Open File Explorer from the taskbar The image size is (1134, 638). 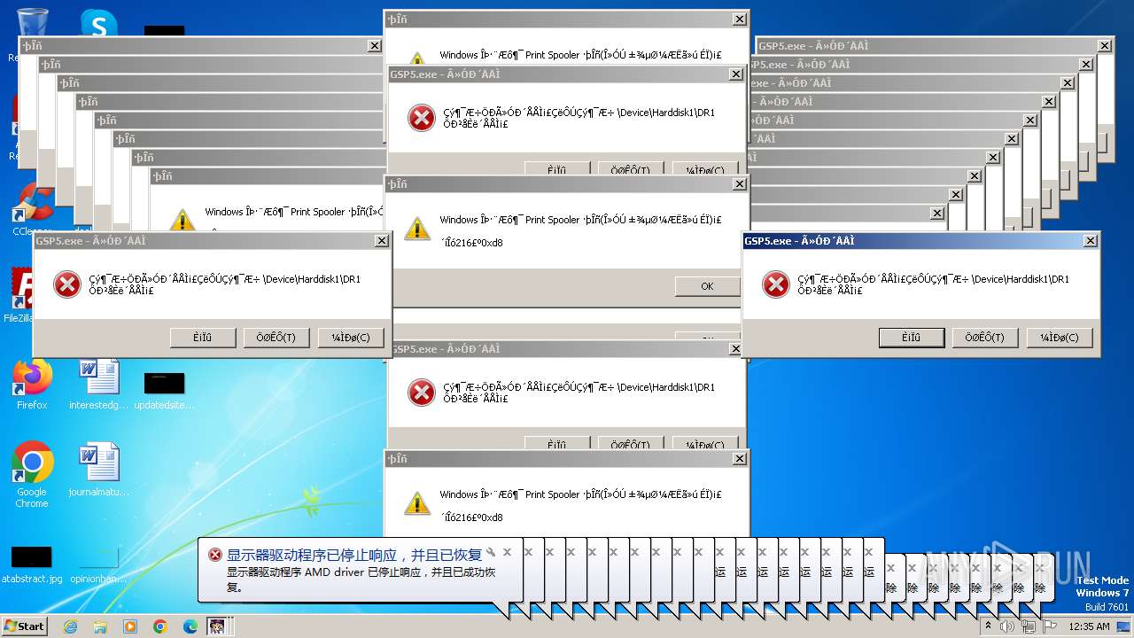point(100,626)
